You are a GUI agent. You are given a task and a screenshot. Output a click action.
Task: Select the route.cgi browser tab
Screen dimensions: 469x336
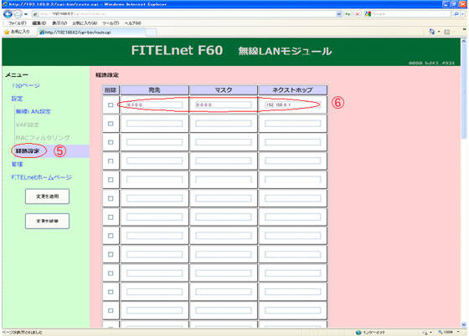click(x=91, y=33)
